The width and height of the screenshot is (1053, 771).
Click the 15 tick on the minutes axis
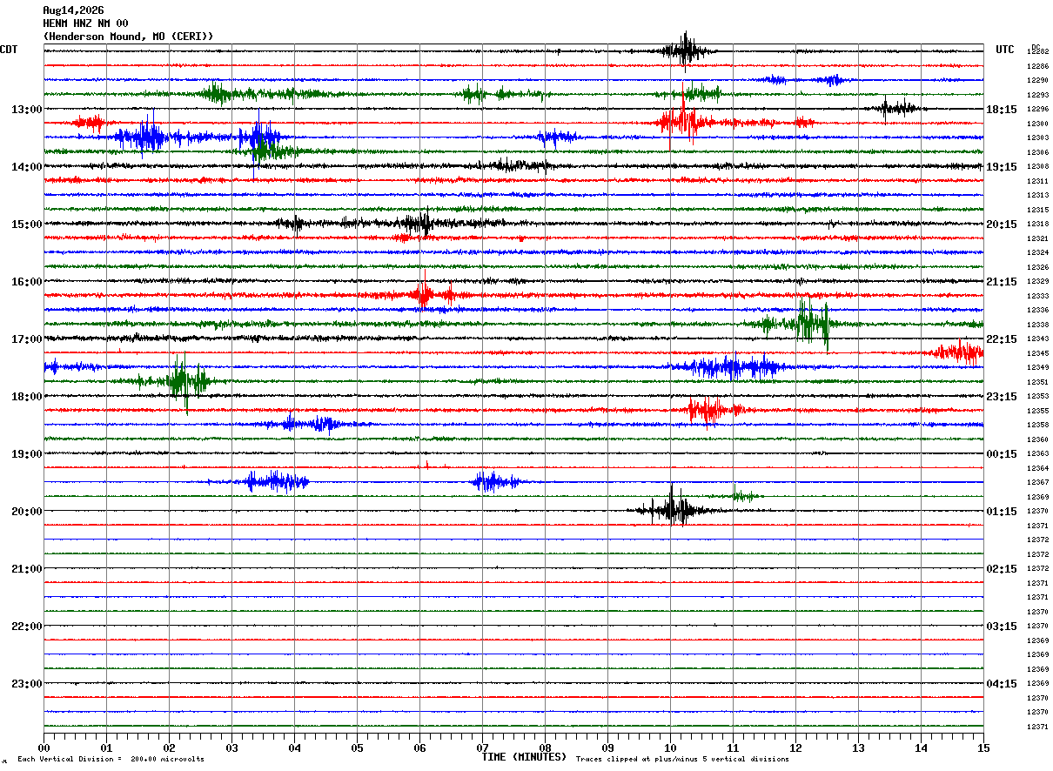coord(983,748)
